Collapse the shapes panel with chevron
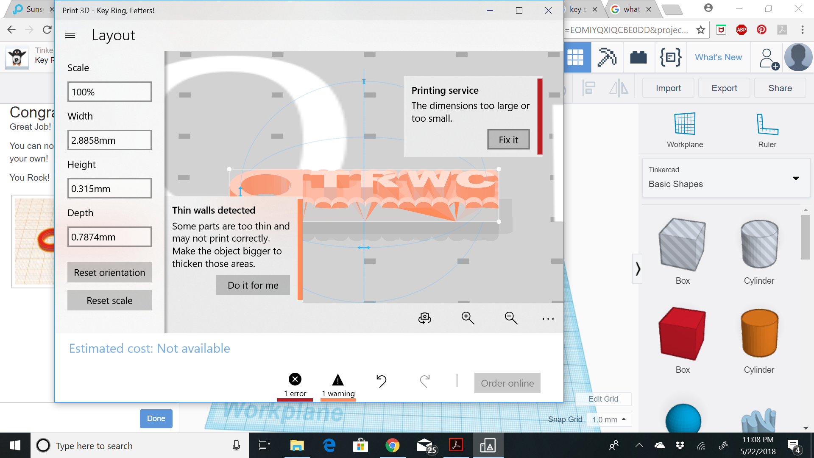814x458 pixels. pyautogui.click(x=638, y=269)
